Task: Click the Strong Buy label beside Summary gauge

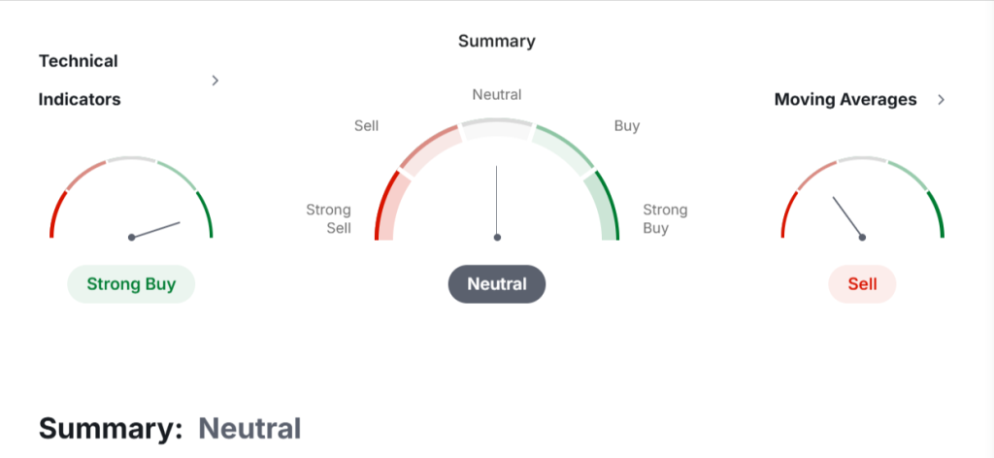Action: point(665,218)
